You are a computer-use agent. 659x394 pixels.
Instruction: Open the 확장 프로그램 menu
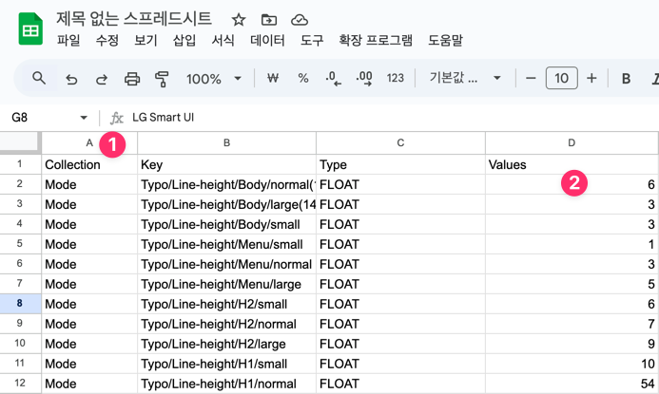(376, 40)
